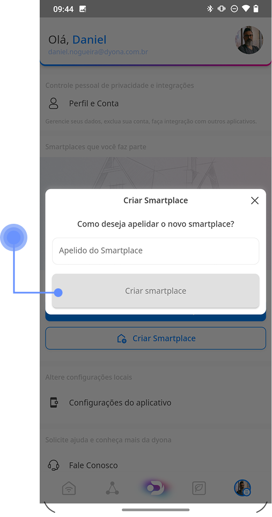Screen dimensions: 272x517
Task: Click the phone-gear icon for app settings
Action: click(x=54, y=402)
